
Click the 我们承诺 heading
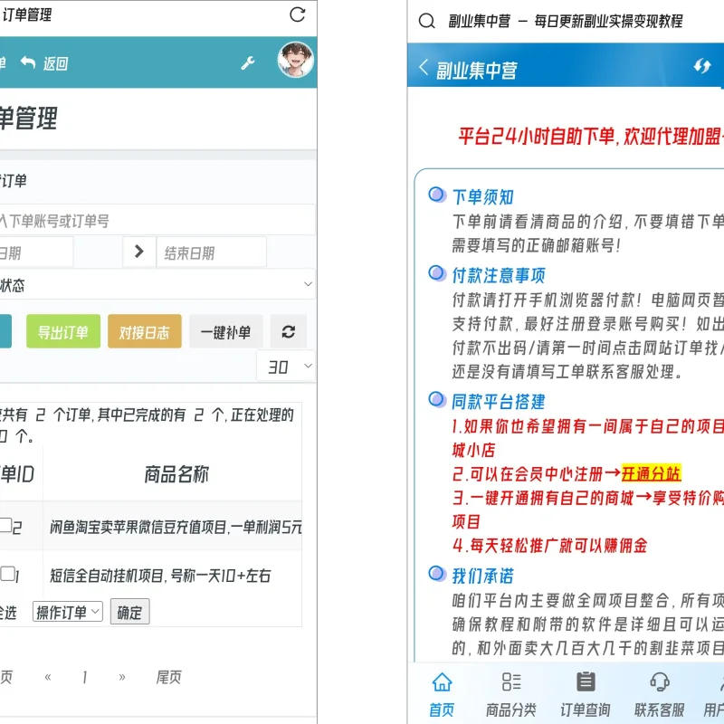(x=483, y=576)
